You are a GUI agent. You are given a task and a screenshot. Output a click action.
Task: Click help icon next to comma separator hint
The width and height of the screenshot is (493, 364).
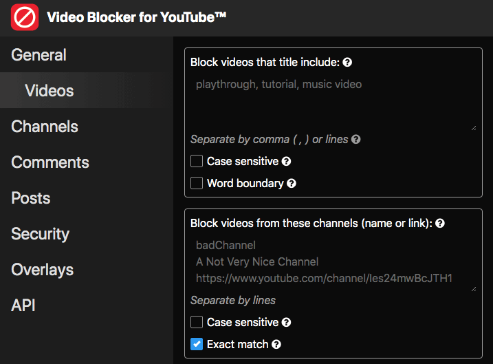(355, 140)
